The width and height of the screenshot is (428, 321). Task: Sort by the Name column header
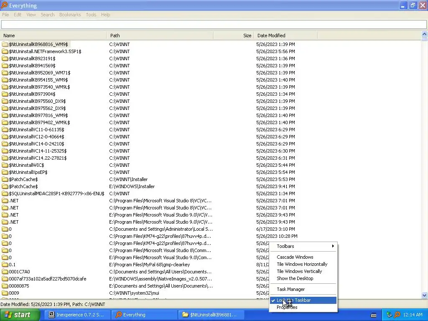click(53, 36)
